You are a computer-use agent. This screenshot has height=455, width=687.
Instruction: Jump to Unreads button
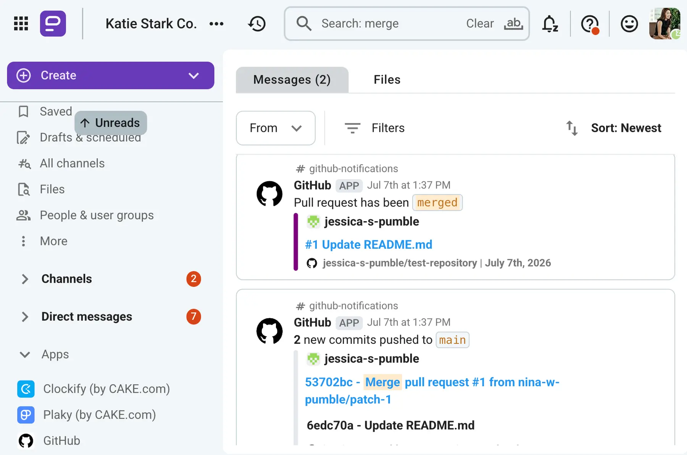tap(111, 123)
